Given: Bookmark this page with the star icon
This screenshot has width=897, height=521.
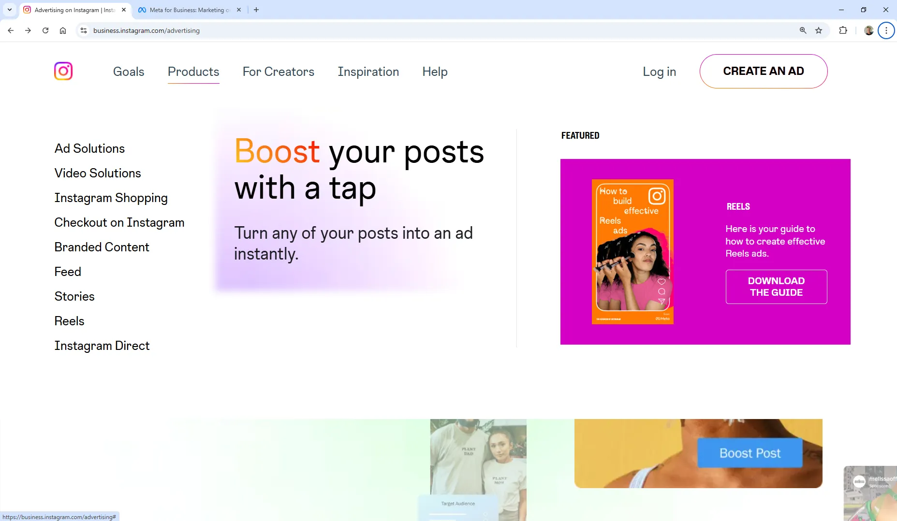Looking at the screenshot, I should 819,30.
